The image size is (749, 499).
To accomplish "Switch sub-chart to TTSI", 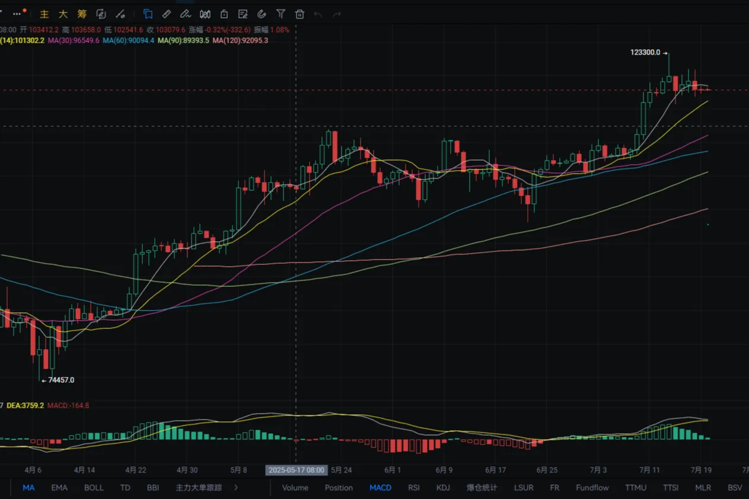I will click(671, 488).
